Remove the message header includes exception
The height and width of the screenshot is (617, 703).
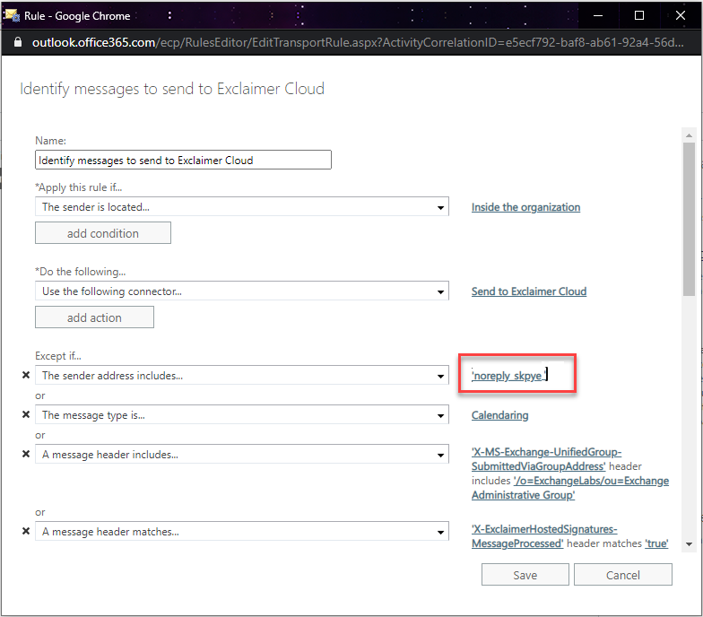26,455
